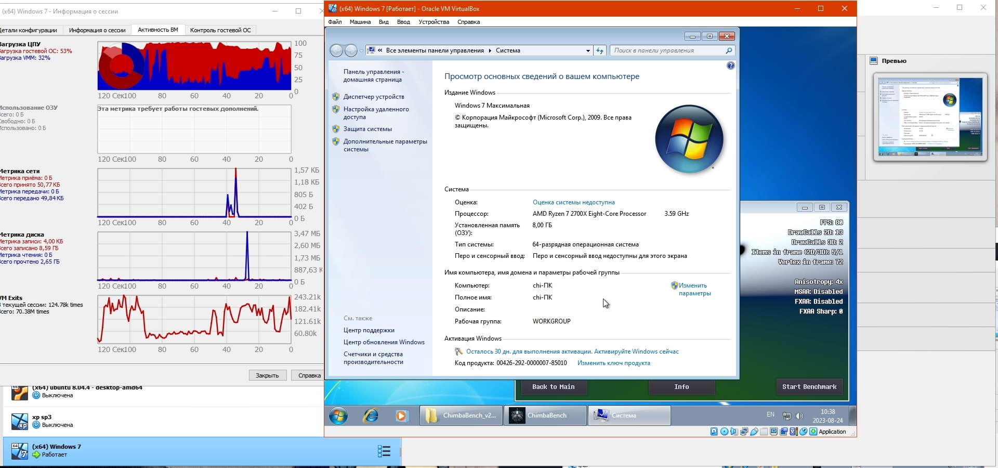Viewport: 998px width, 468px height.
Task: Expand the breadcrumb arrow before Система
Action: click(490, 50)
